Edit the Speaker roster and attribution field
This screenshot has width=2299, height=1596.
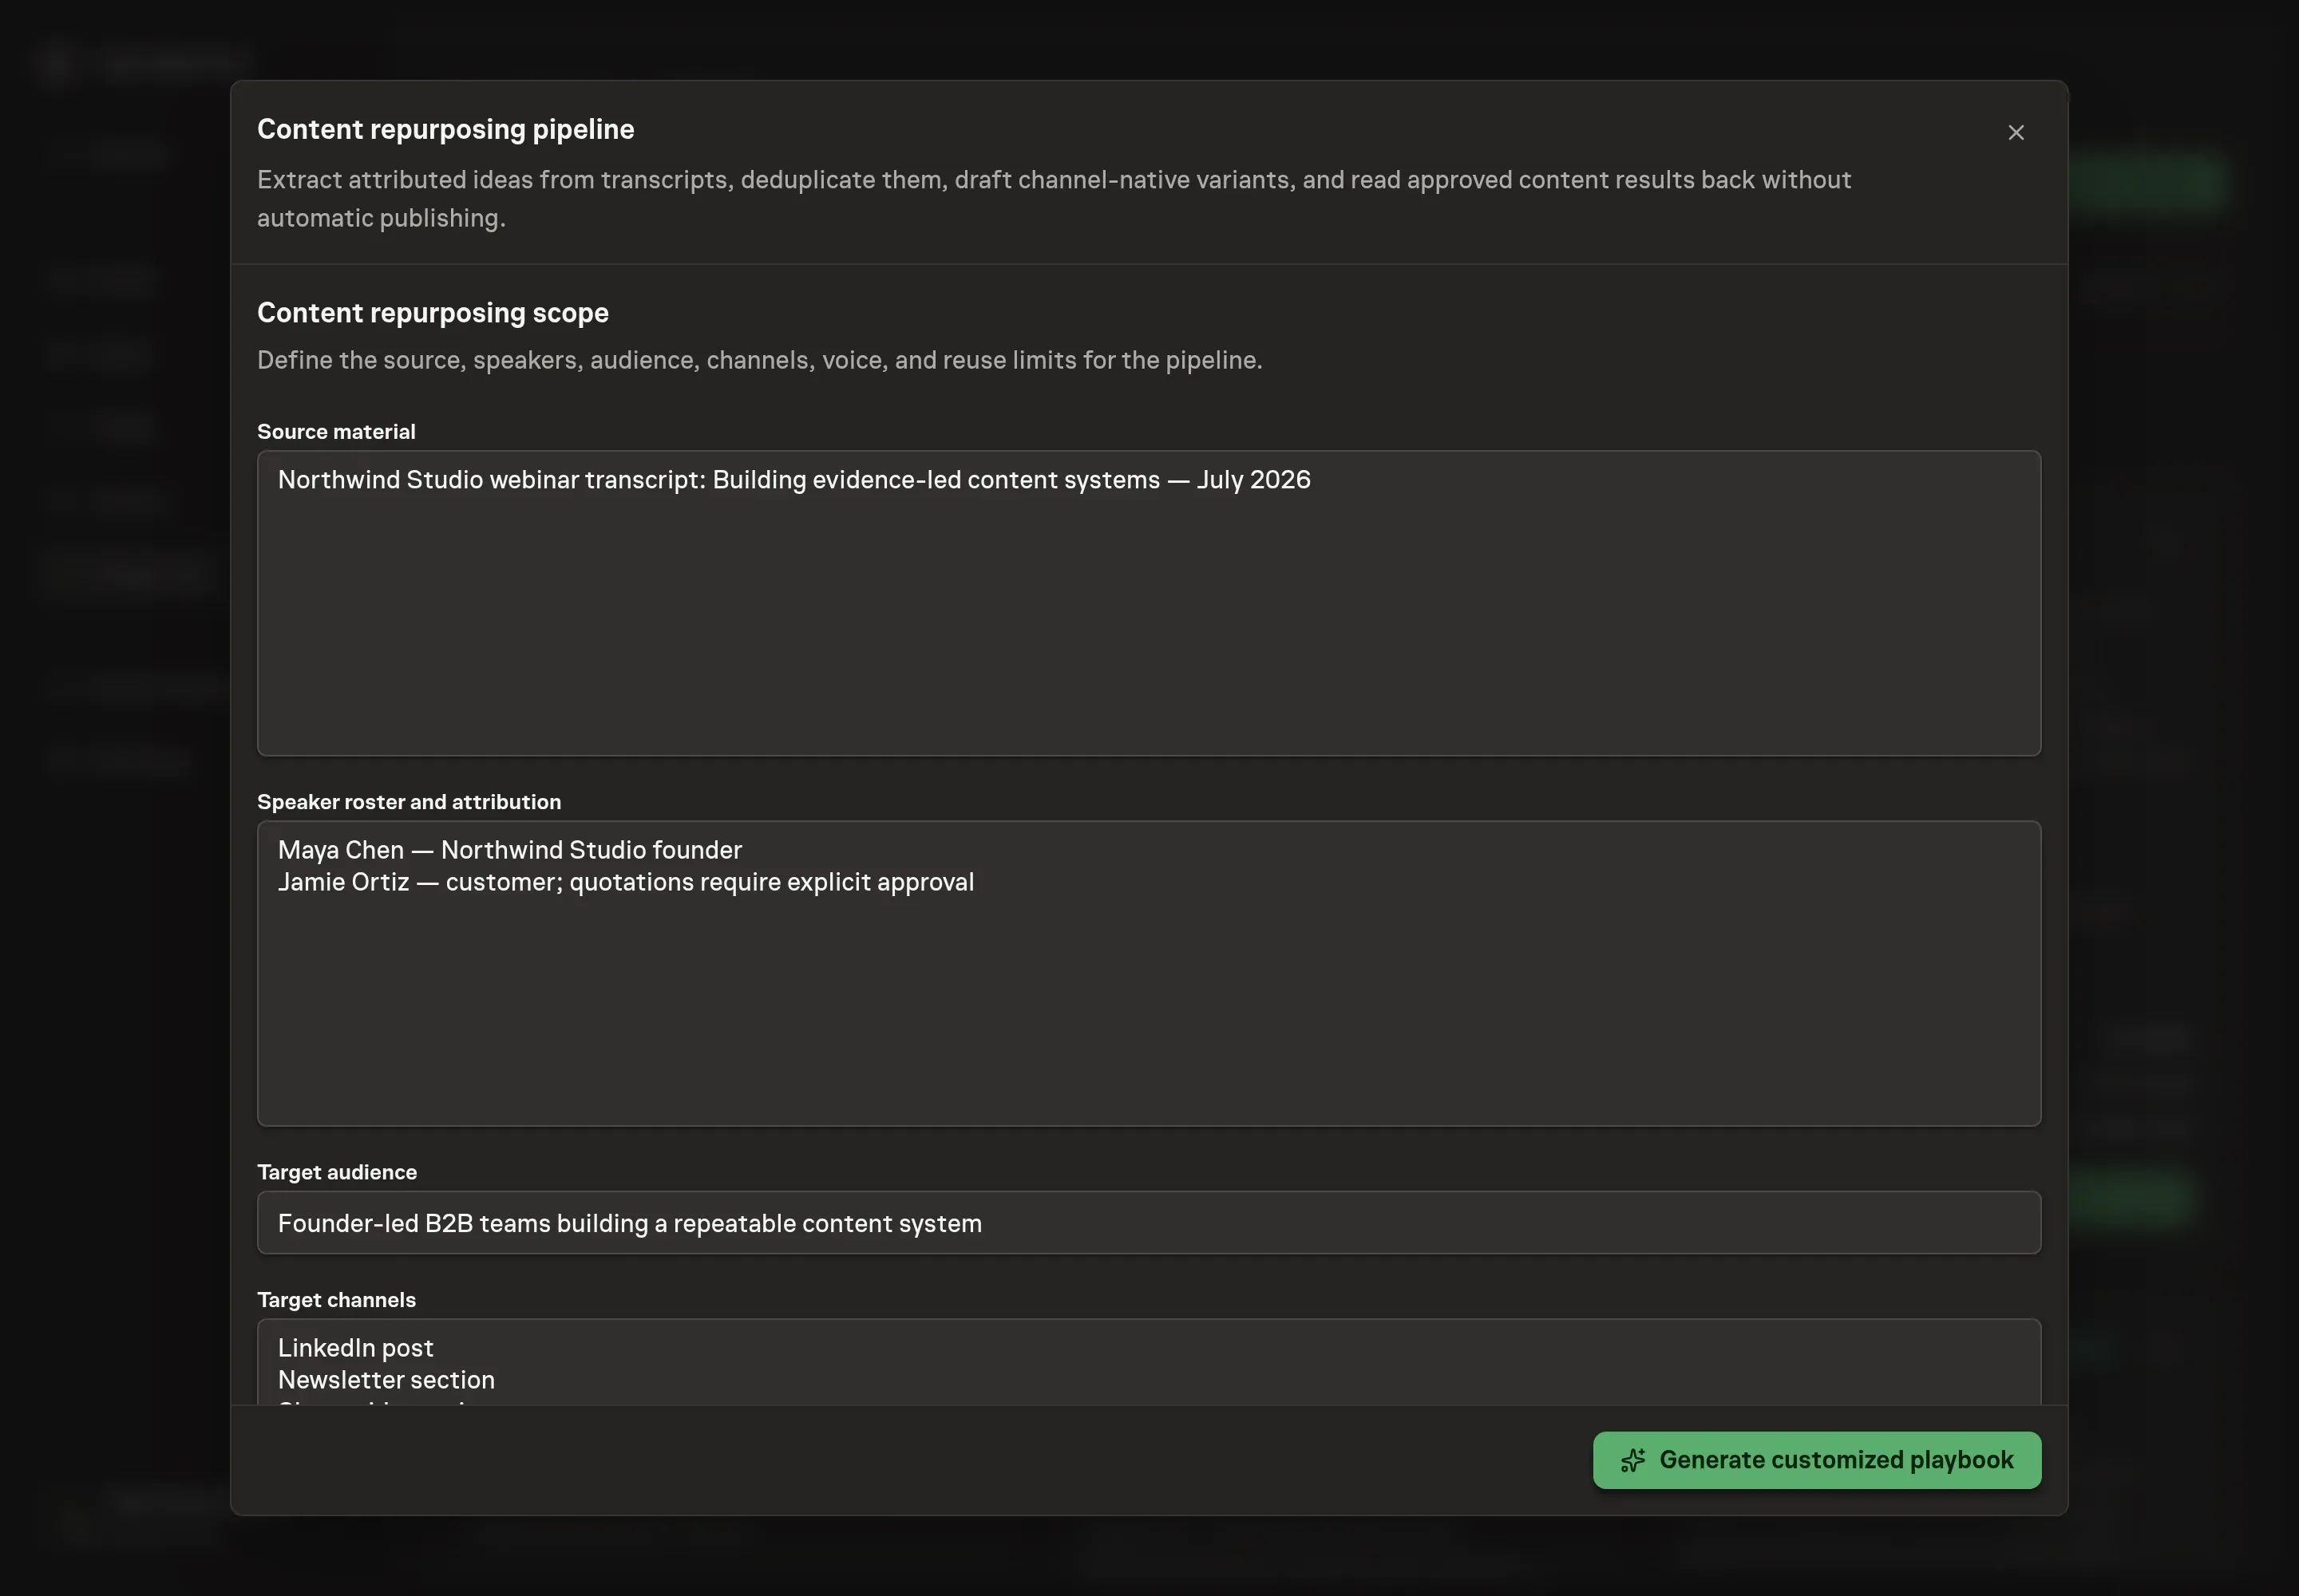pyautogui.click(x=1149, y=973)
